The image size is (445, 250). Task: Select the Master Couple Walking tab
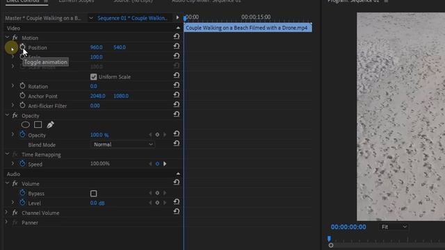[x=43, y=18]
